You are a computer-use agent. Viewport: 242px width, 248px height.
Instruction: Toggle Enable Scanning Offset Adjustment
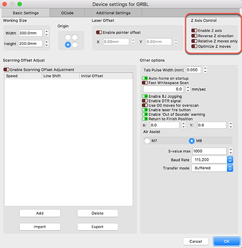click(7, 69)
